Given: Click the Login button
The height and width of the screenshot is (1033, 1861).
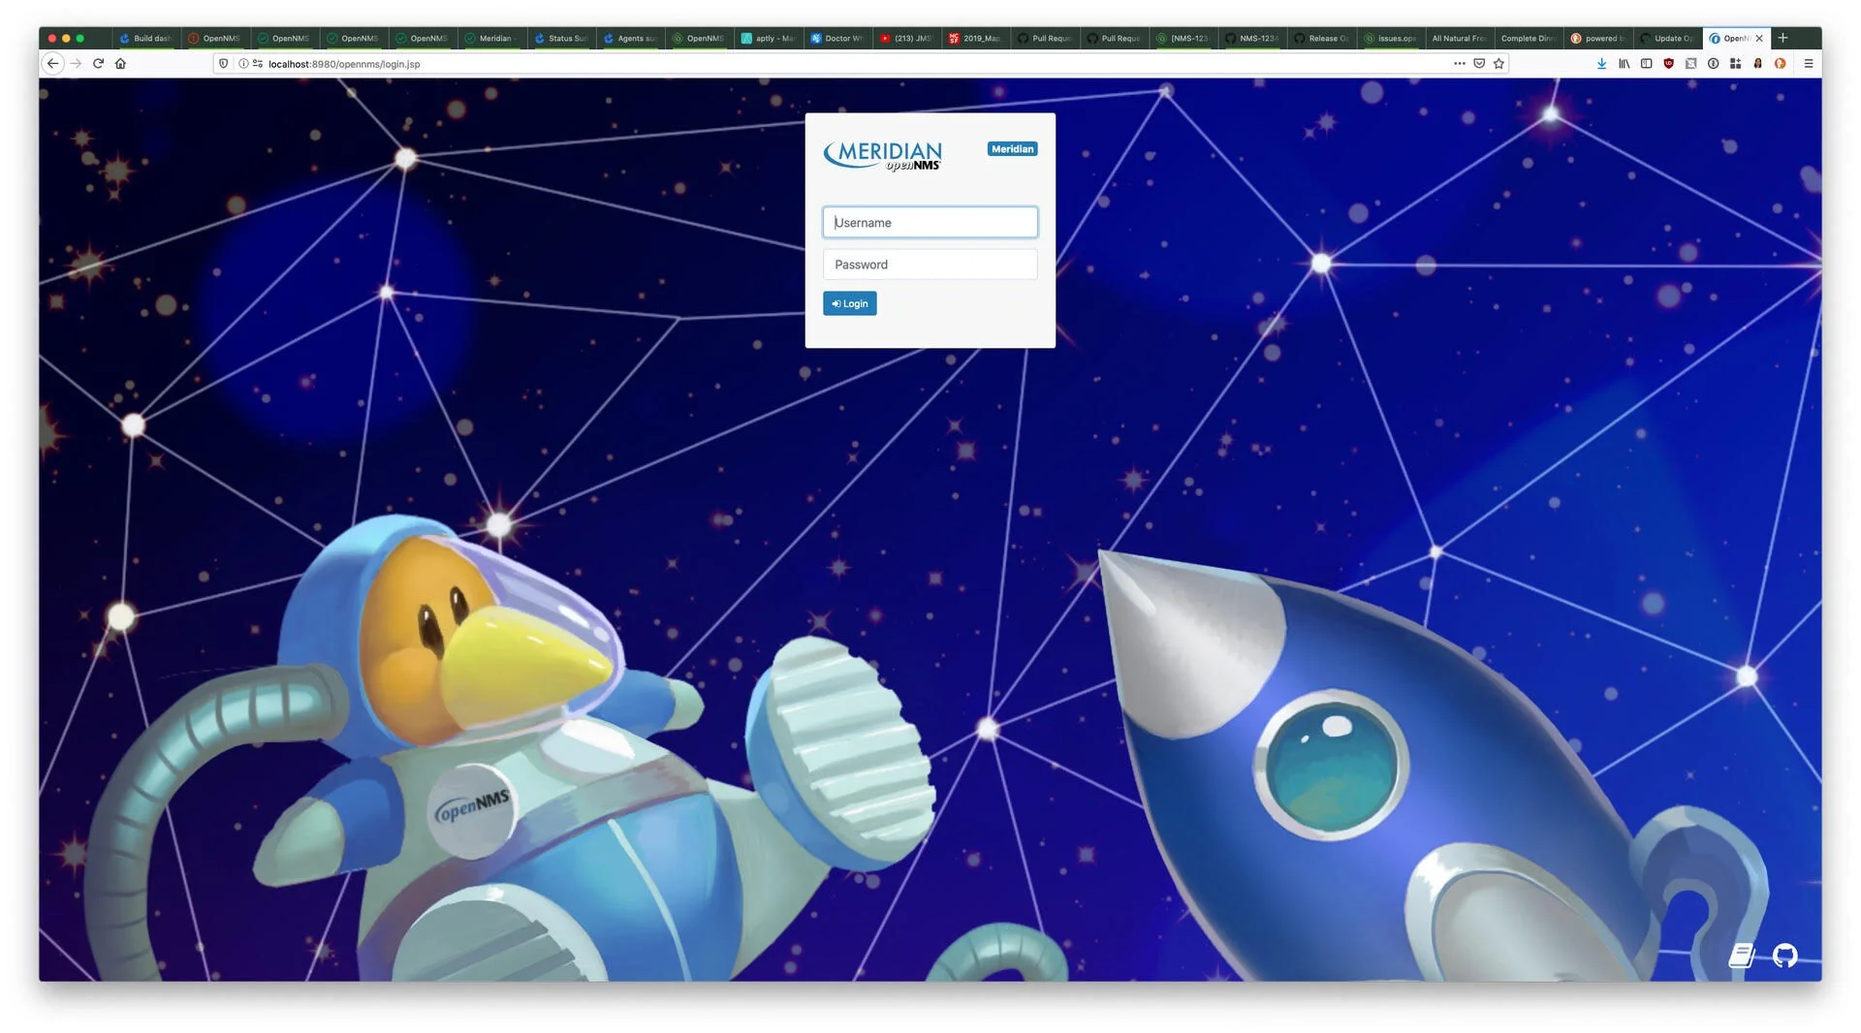Looking at the screenshot, I should pos(849,303).
